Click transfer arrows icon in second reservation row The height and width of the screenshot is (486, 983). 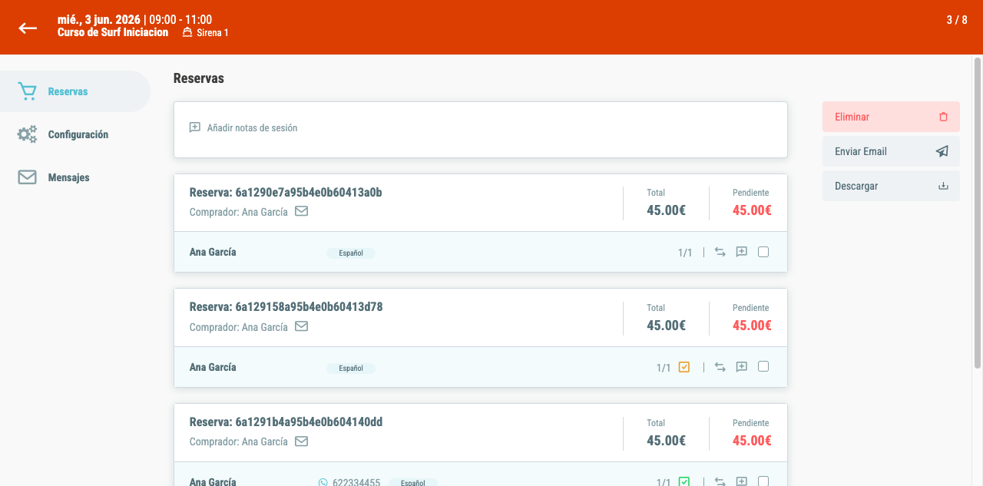720,367
